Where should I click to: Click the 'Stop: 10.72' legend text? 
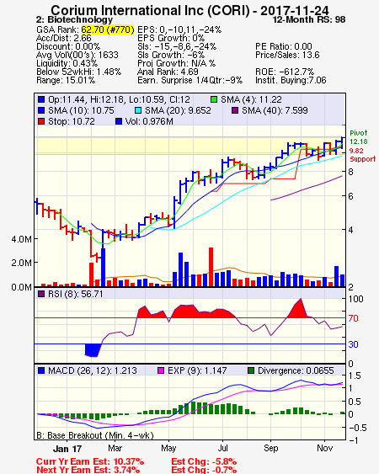72,121
